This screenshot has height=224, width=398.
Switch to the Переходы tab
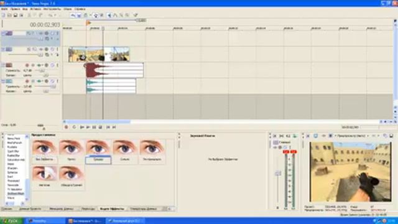88,209
